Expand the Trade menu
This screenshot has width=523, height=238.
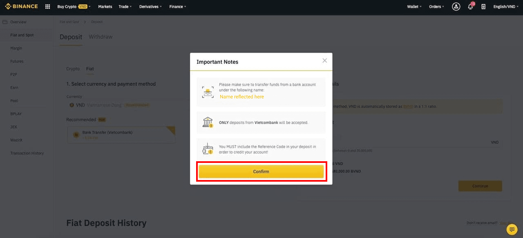(x=125, y=7)
